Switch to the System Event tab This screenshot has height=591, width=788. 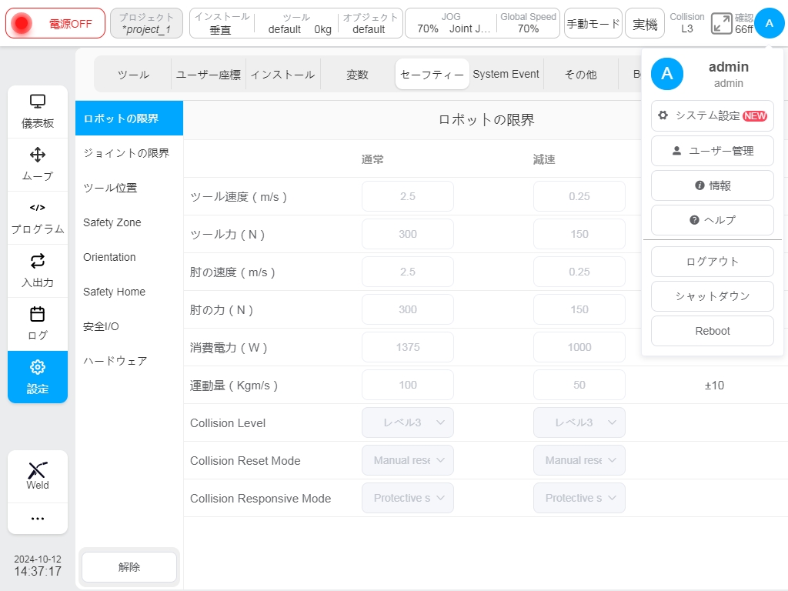pos(506,75)
